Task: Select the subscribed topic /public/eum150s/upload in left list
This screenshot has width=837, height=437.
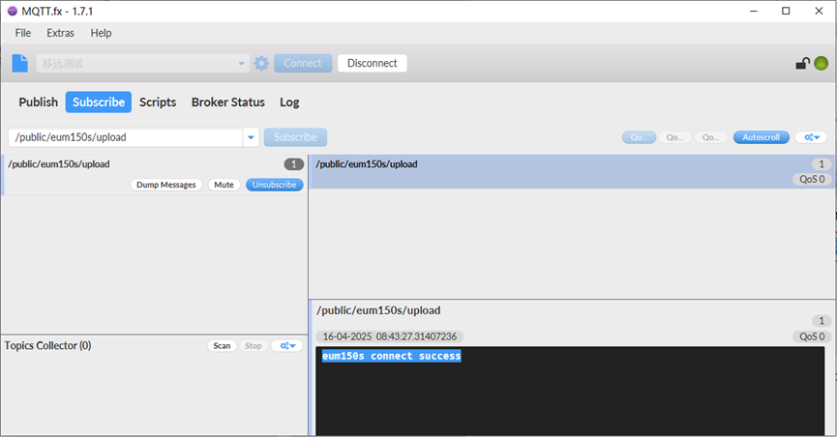Action: (x=155, y=175)
